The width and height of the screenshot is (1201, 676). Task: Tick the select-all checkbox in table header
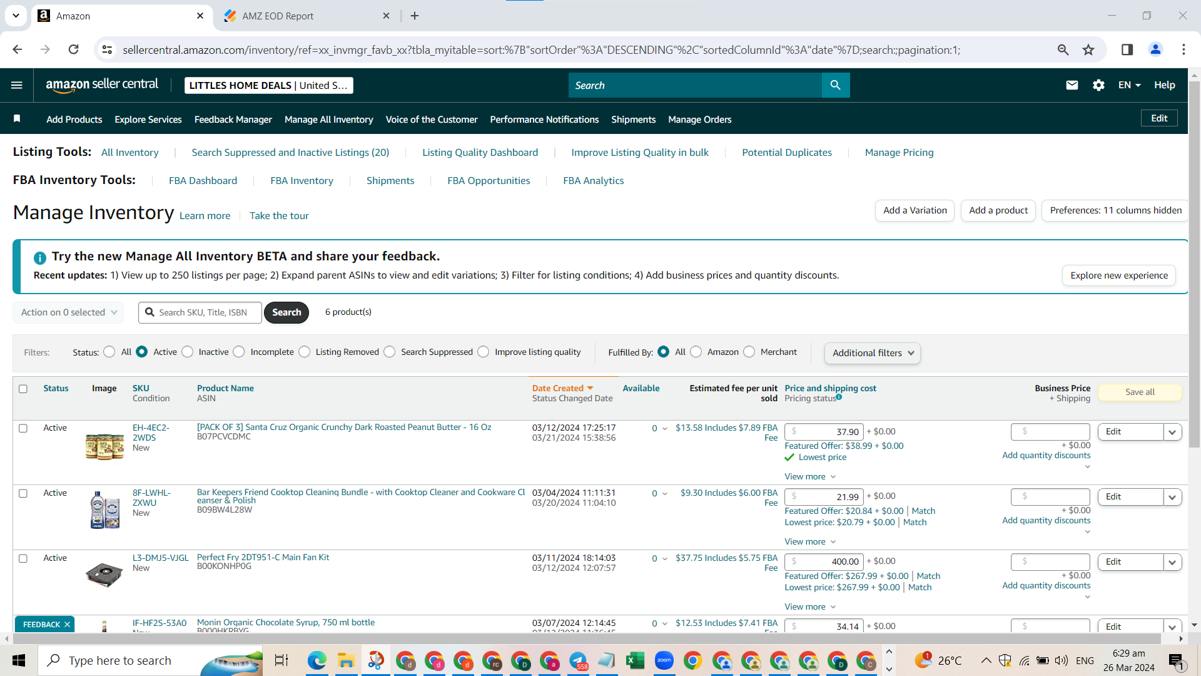(23, 389)
